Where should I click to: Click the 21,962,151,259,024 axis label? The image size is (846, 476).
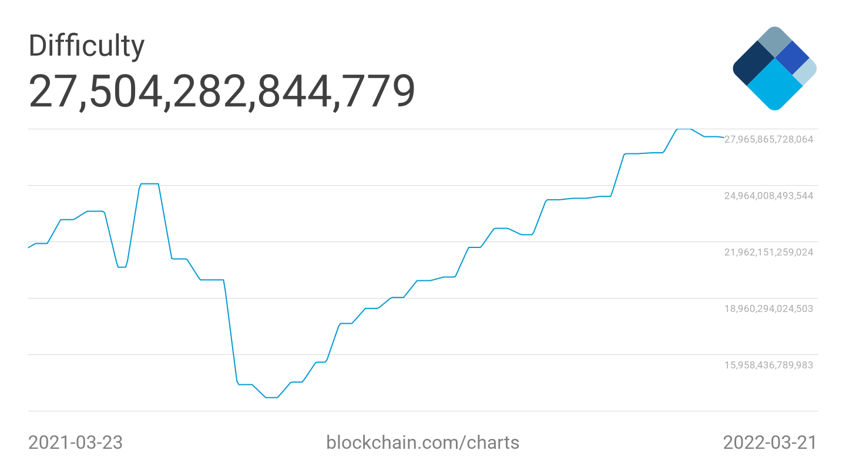coord(768,252)
